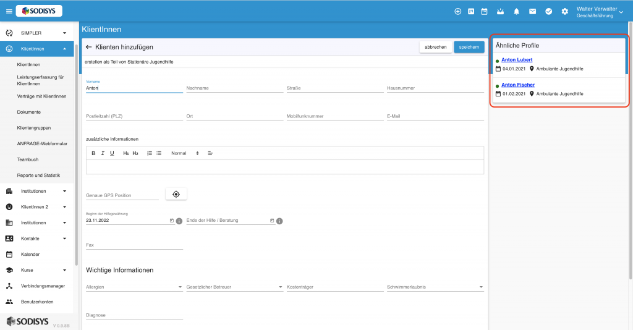633x330 pixels.
Task: Open notifications bell
Action: [516, 12]
